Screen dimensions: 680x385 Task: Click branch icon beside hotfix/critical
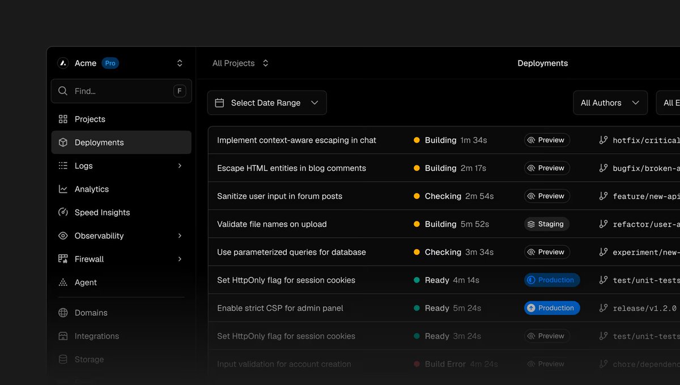[x=603, y=140]
